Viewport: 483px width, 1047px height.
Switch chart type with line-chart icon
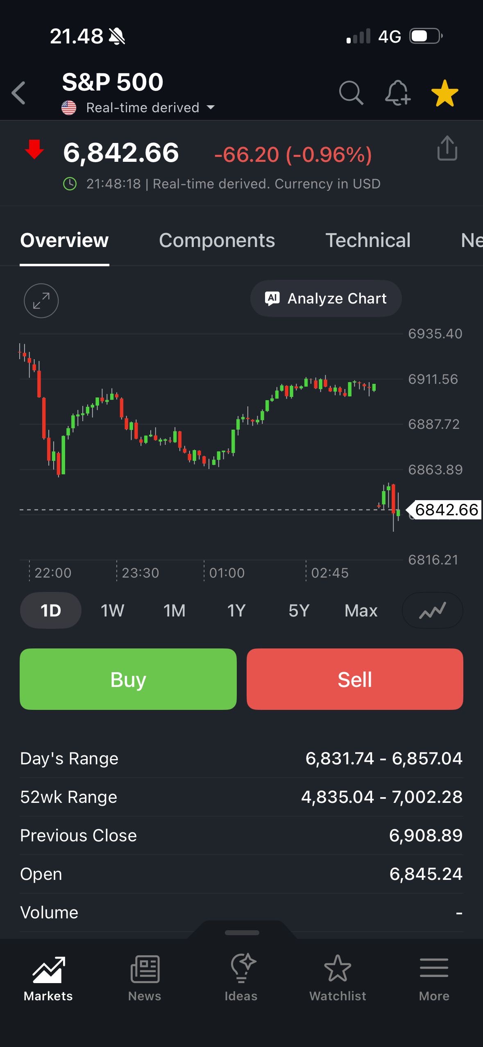pyautogui.click(x=432, y=610)
